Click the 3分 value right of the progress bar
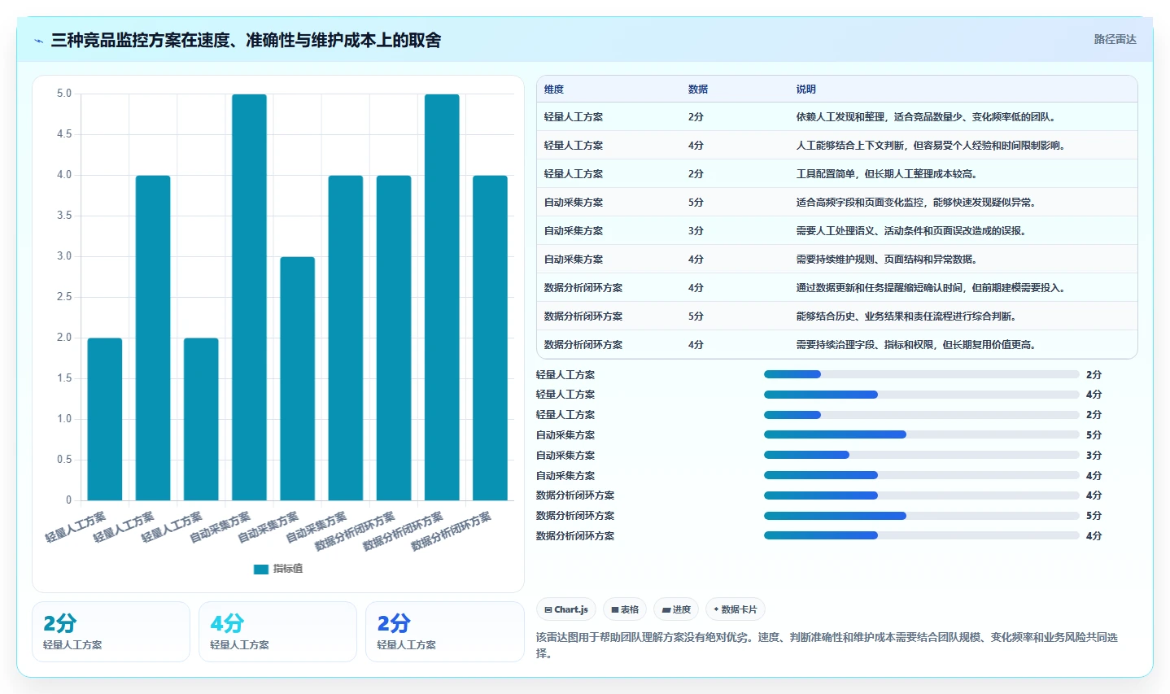This screenshot has height=694, width=1170. tap(1094, 456)
